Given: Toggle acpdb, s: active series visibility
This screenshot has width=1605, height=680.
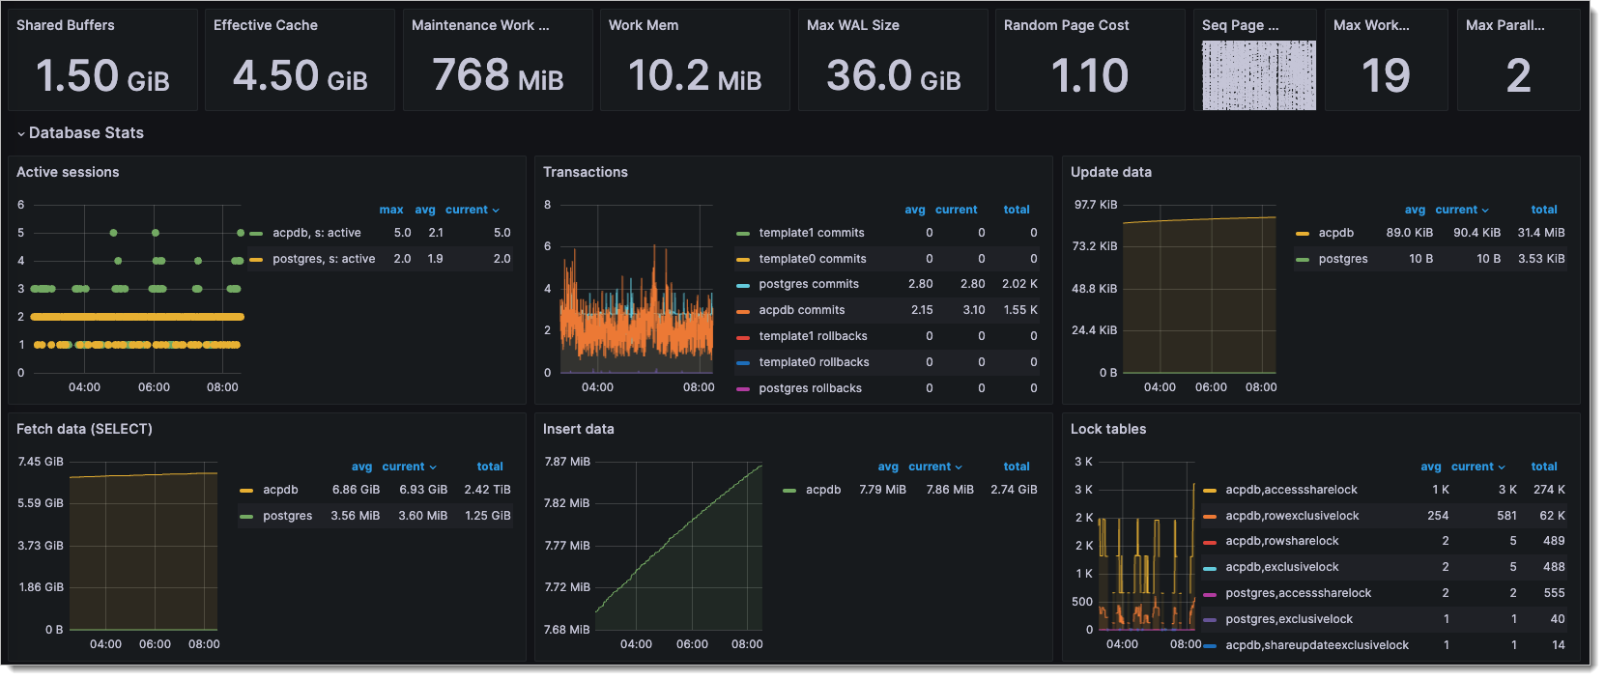Looking at the screenshot, I should (x=316, y=233).
